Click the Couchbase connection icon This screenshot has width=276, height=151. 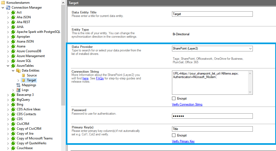13,148
